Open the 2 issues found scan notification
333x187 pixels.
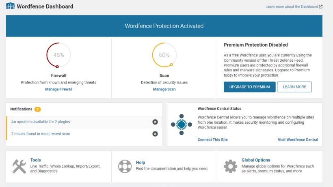click(41, 134)
